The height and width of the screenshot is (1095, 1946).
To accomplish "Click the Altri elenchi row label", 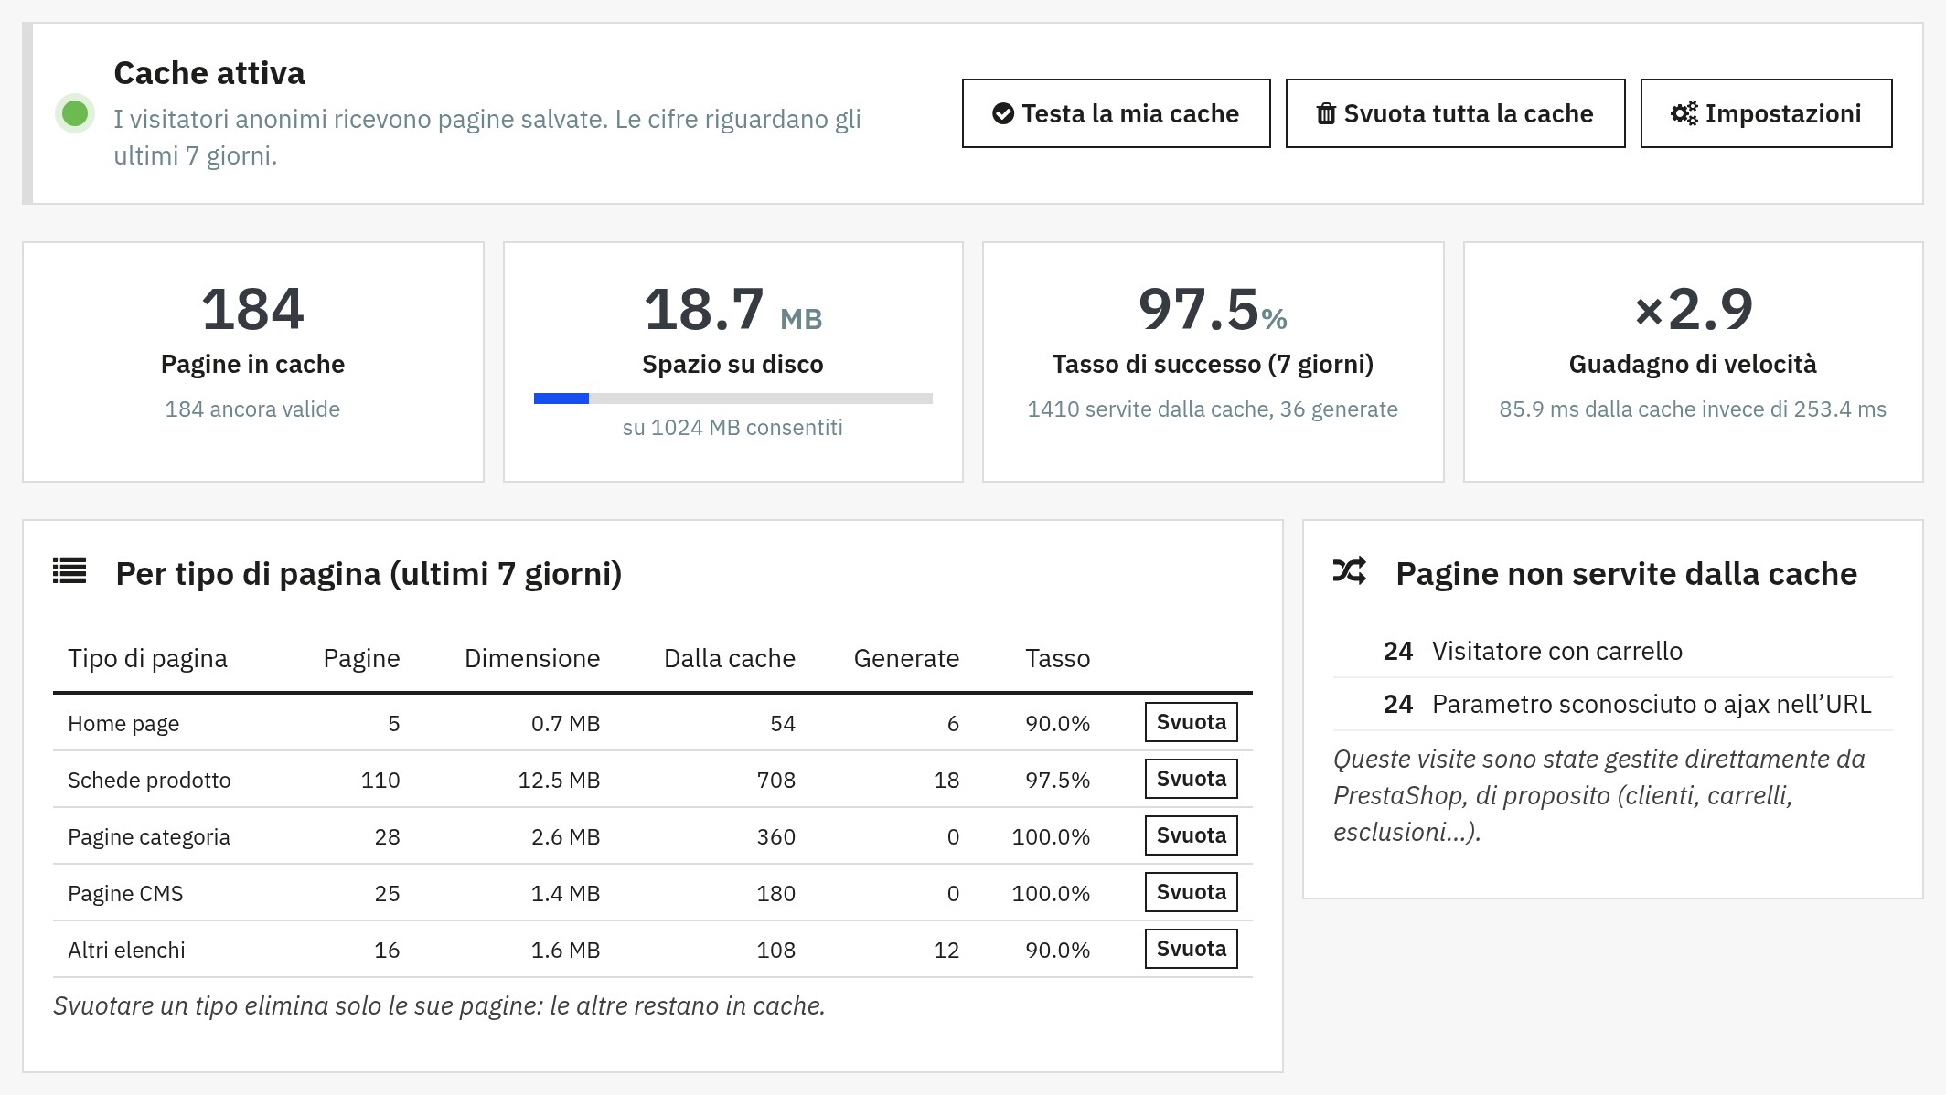I will pos(126,950).
